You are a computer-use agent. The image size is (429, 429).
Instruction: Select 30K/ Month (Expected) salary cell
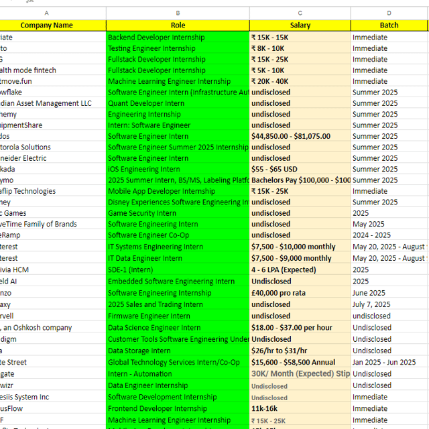pos(300,374)
